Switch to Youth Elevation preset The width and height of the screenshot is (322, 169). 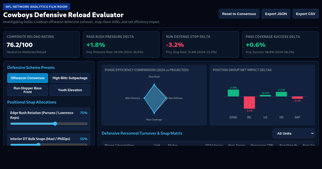(70, 90)
